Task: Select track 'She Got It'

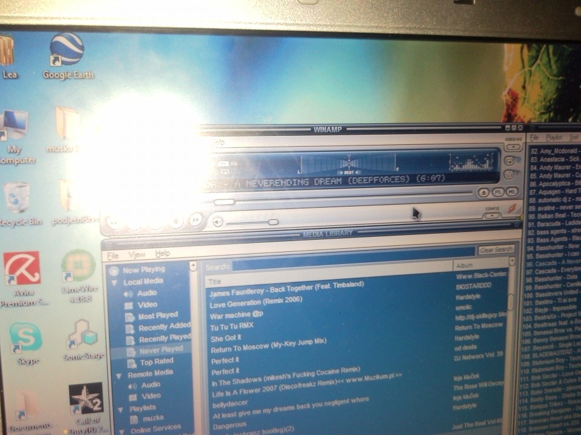Action: click(226, 338)
